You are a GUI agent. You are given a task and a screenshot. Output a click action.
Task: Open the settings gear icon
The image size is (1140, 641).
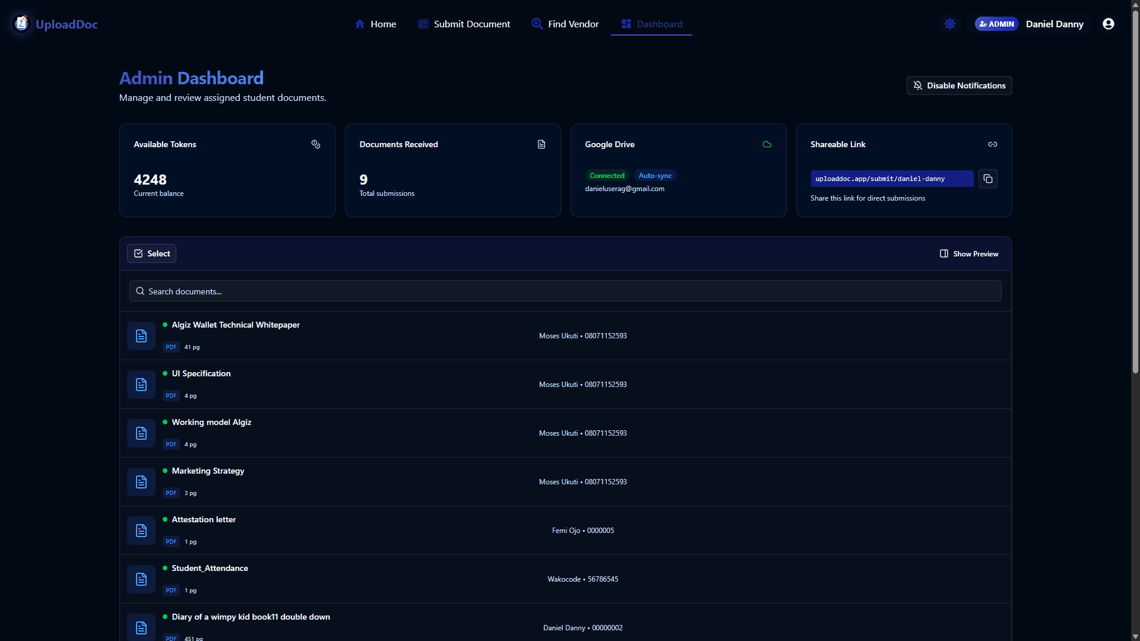pyautogui.click(x=949, y=24)
